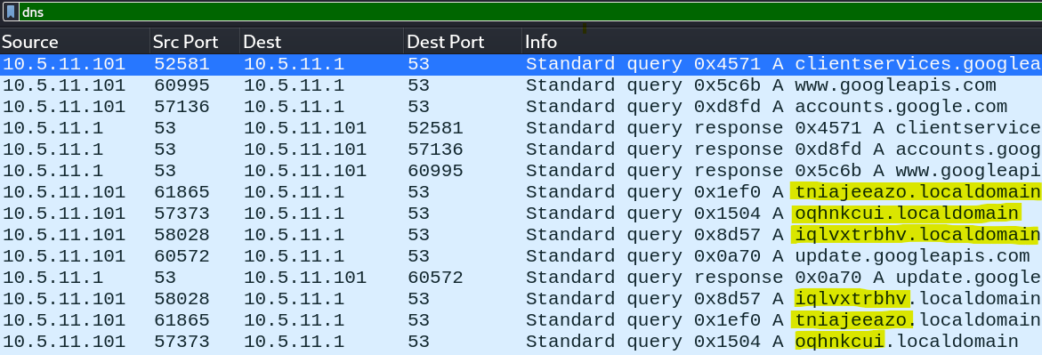Viewport: 1042px width, 355px height.
Task: Click the partly highlighted oqhnkcui.localdomain query text
Action: (907, 342)
